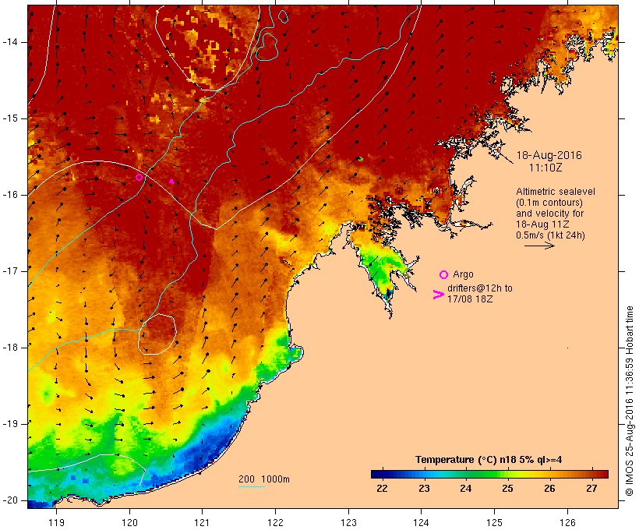Click the latitude axis label '-14'
Screen dimensions: 639x530
point(10,42)
